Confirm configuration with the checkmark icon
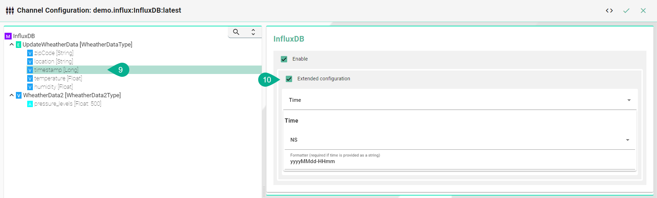657x198 pixels. pos(626,11)
